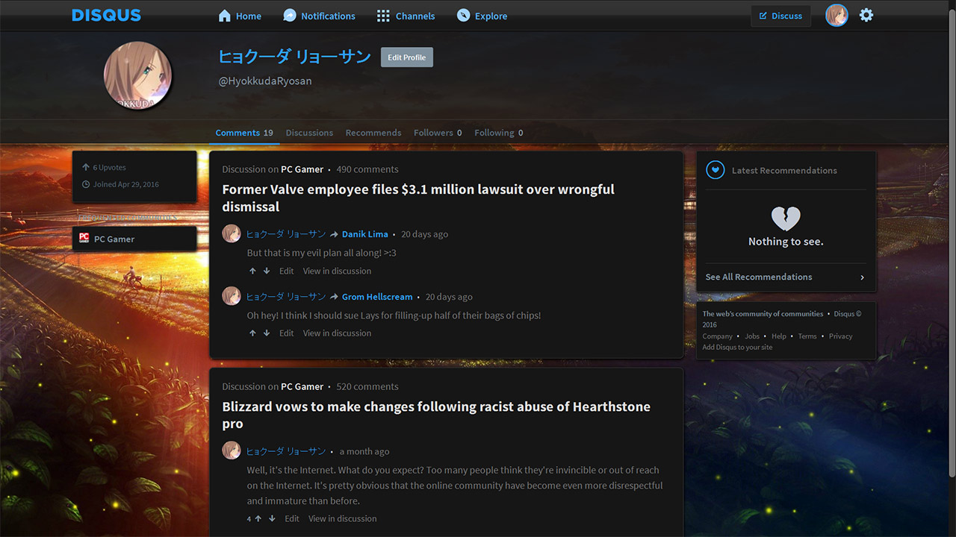Click the Company footer link
Viewport: 956px width, 537px height.
pyautogui.click(x=717, y=336)
